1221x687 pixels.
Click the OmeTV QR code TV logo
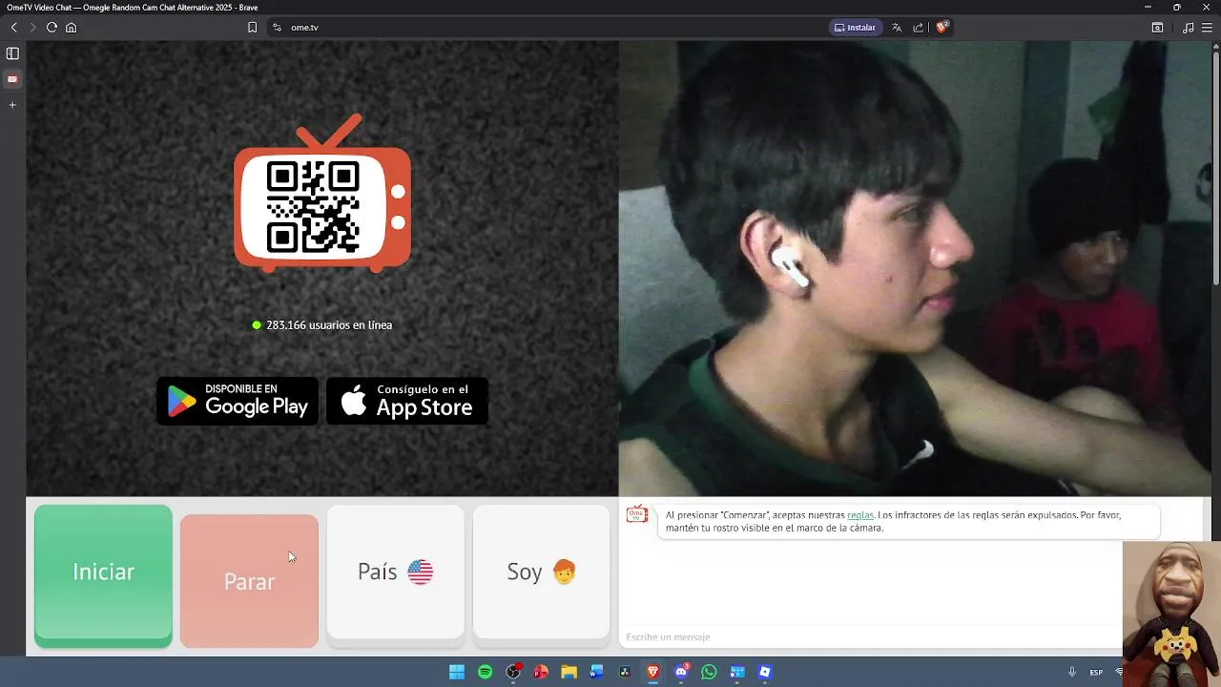tap(322, 194)
